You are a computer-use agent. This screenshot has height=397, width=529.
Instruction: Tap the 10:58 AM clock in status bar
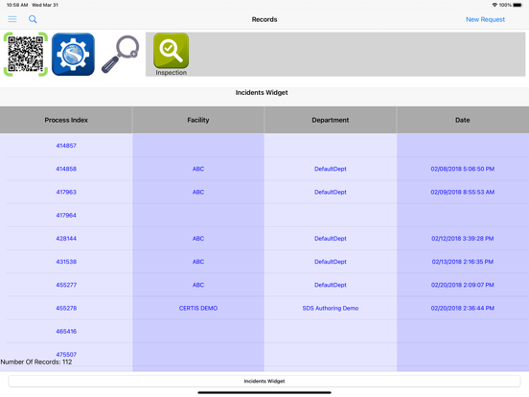pos(17,5)
